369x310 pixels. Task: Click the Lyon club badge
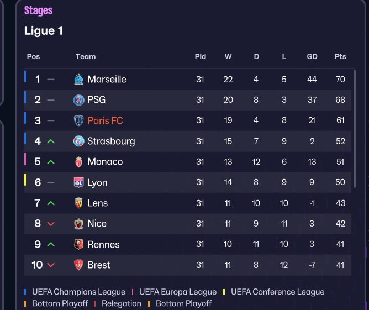point(78,182)
